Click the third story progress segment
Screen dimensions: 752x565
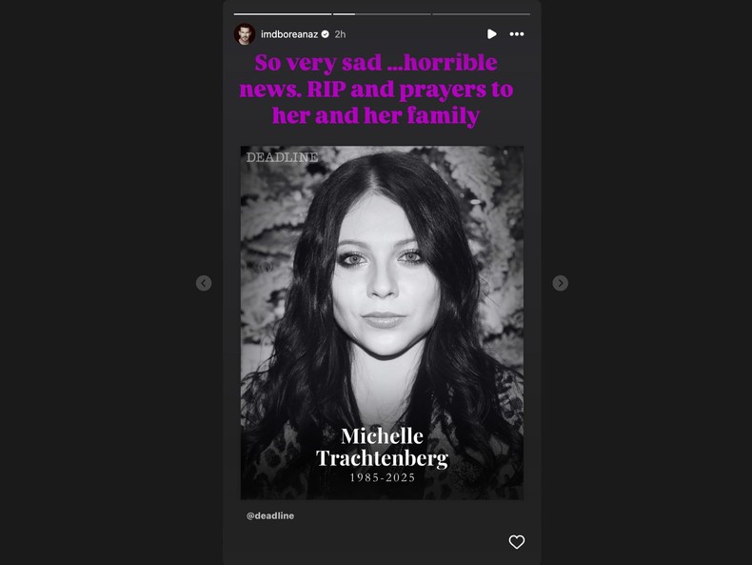point(481,14)
